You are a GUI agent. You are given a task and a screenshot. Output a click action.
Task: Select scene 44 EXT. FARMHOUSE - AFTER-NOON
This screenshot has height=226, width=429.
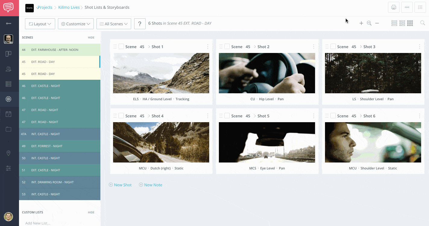coord(60,50)
